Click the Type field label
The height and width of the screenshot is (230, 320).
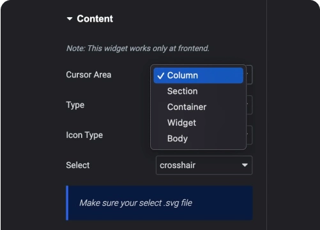click(75, 105)
